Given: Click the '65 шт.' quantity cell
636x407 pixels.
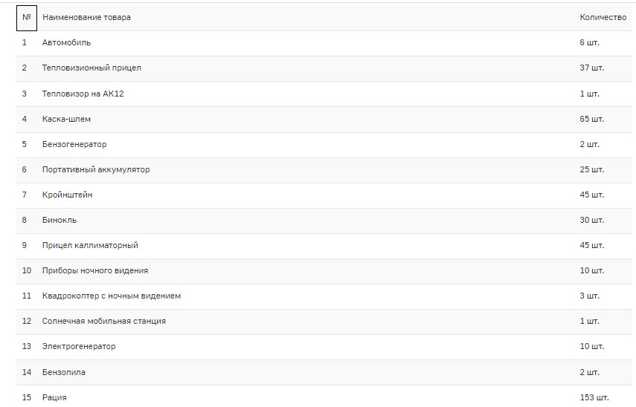Looking at the screenshot, I should [591, 119].
